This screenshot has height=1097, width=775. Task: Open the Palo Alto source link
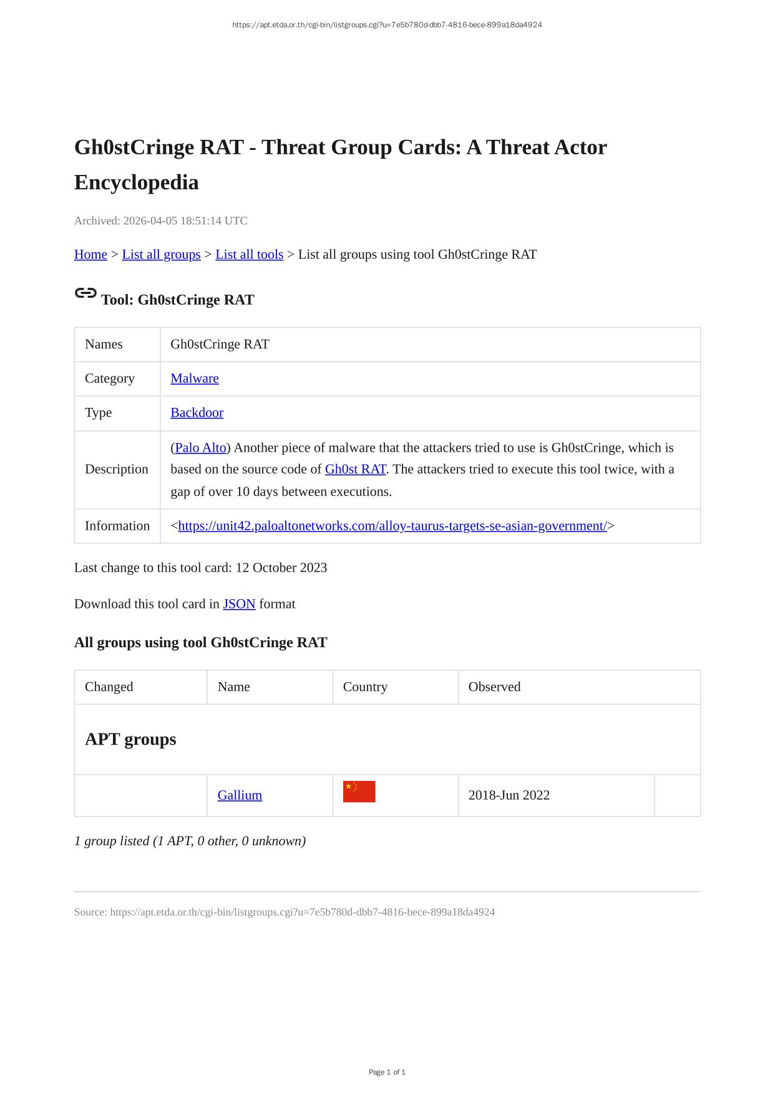pyautogui.click(x=200, y=448)
